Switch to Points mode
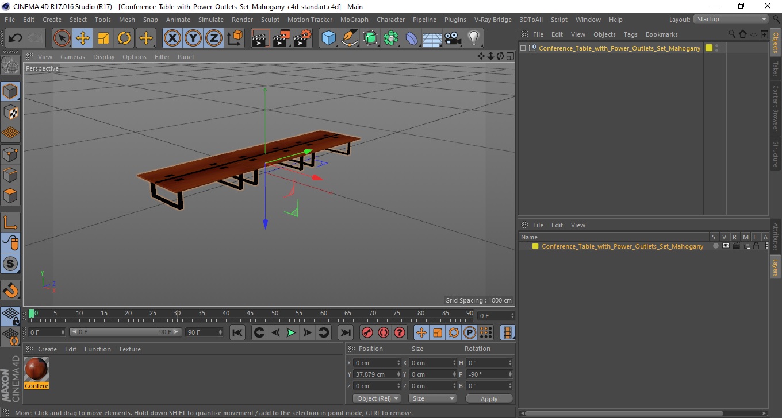This screenshot has width=782, height=418. coord(10,154)
